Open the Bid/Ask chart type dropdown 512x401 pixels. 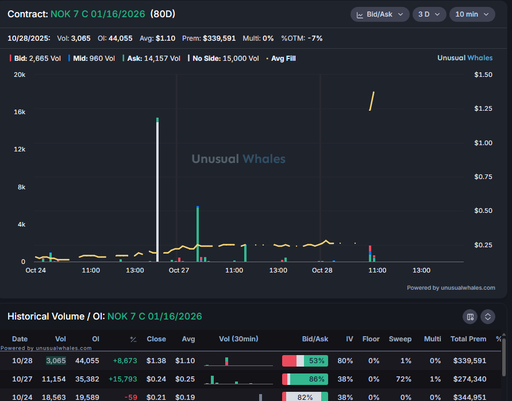pyautogui.click(x=380, y=14)
